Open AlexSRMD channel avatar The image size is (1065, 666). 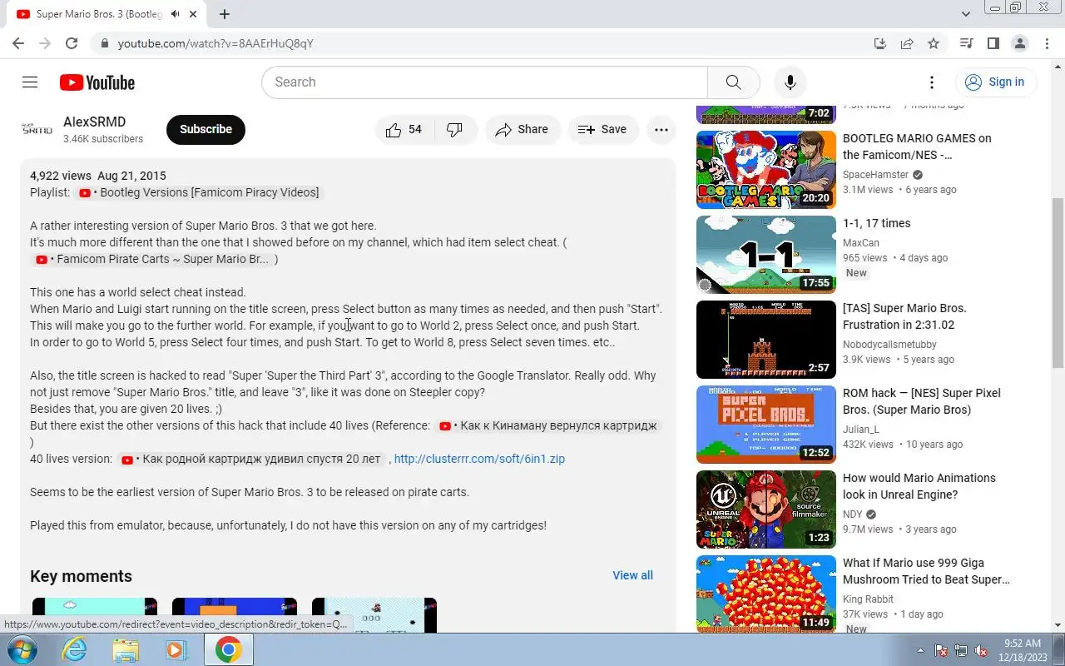coord(37,129)
